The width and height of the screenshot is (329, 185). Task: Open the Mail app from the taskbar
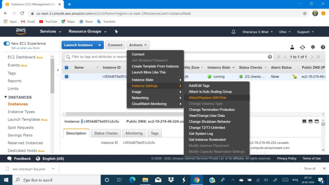point(158,180)
